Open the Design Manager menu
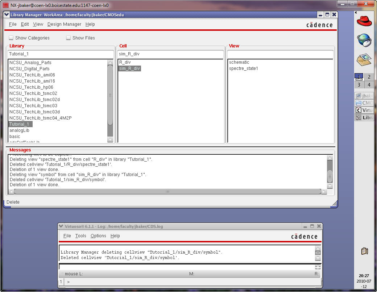377x292 pixels. pyautogui.click(x=64, y=24)
